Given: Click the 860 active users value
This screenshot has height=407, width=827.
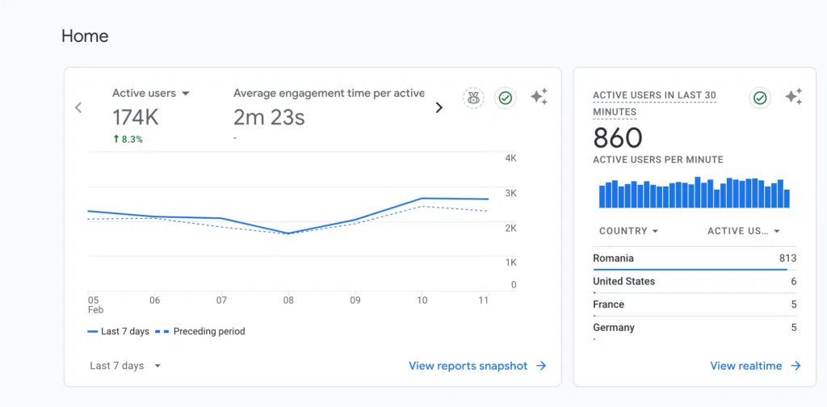Looking at the screenshot, I should click(618, 137).
